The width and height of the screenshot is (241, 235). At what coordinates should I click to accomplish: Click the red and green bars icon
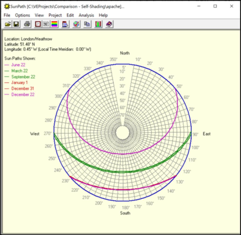click(98, 24)
